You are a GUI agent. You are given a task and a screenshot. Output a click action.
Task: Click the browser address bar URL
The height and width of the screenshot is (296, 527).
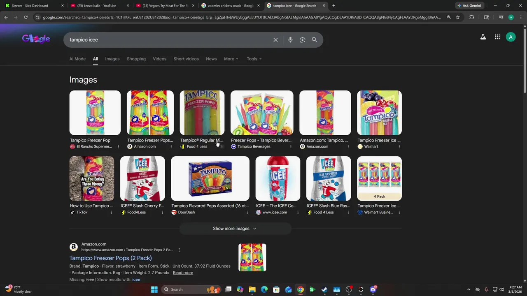pyautogui.click(x=242, y=17)
